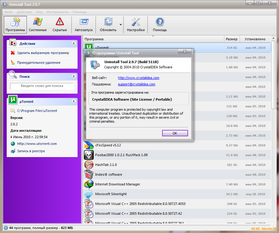
Task: Click the Internet Download Manager icon
Action: [x=89, y=184]
